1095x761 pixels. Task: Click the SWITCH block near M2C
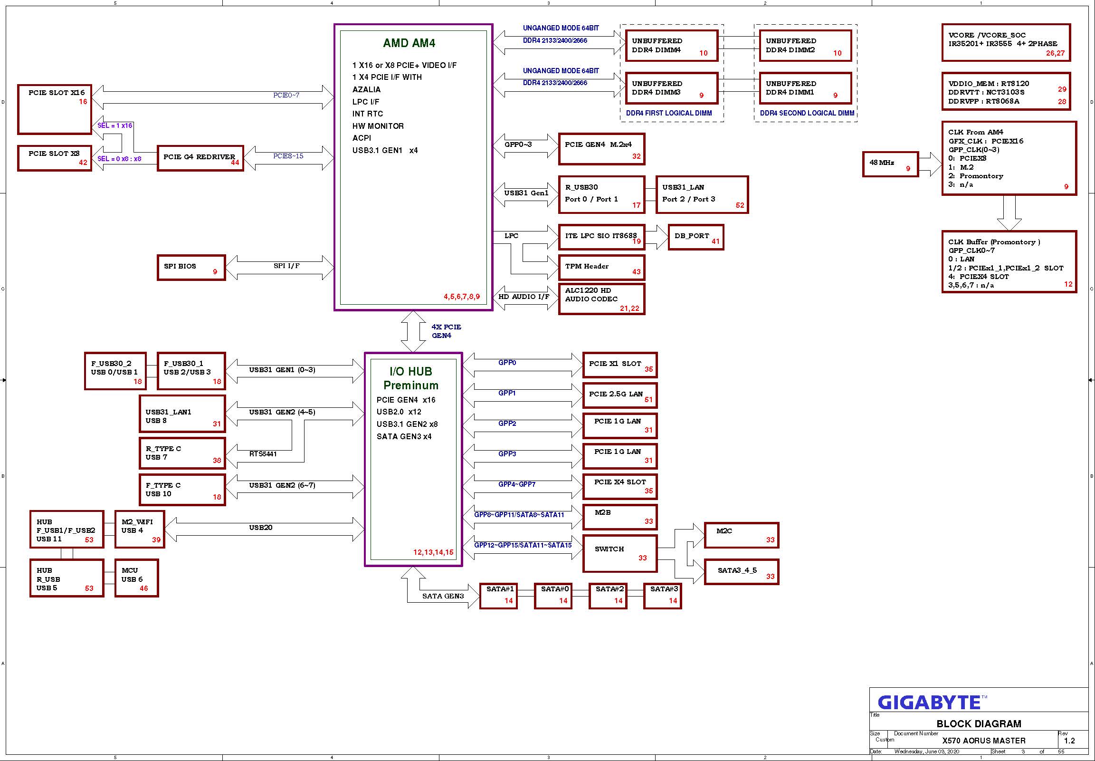(619, 553)
